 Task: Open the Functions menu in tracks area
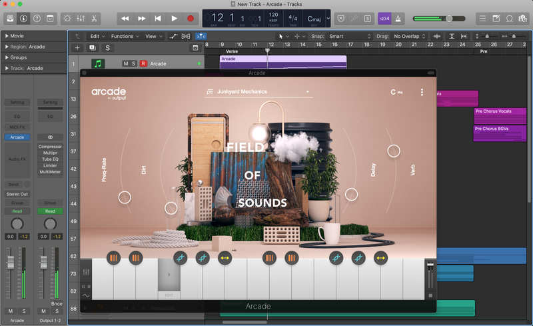(x=125, y=36)
